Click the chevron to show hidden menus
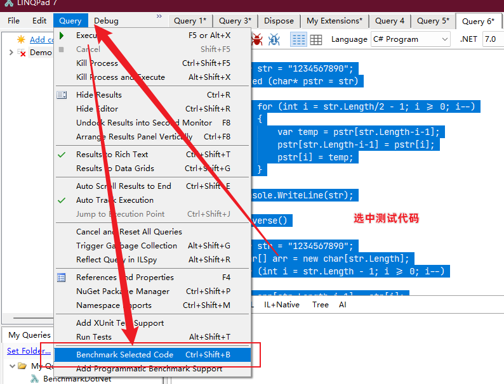Viewport: 504px width, 384px height. point(159,16)
